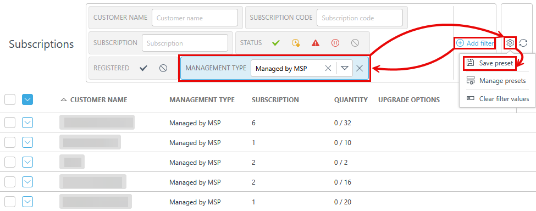Filter by warning status red triangle
The image size is (536, 211).
[315, 43]
